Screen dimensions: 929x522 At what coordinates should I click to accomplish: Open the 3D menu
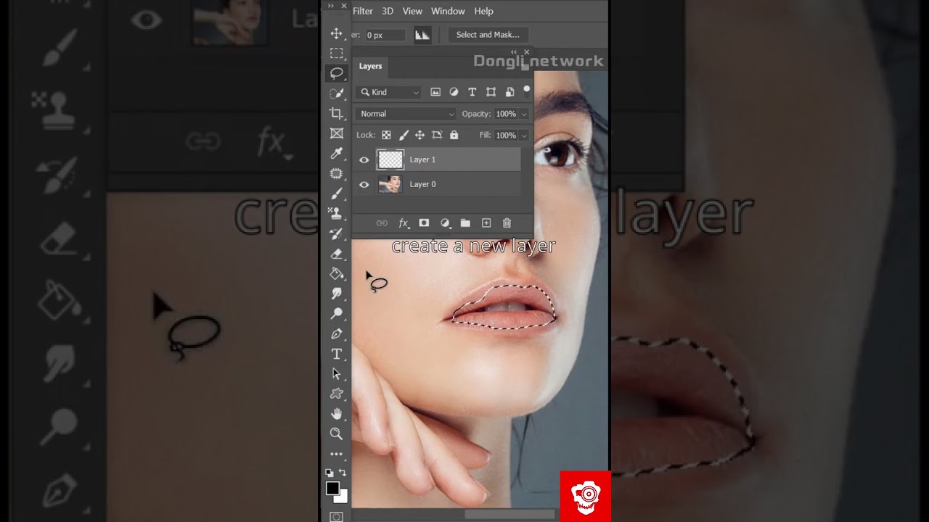tap(388, 11)
